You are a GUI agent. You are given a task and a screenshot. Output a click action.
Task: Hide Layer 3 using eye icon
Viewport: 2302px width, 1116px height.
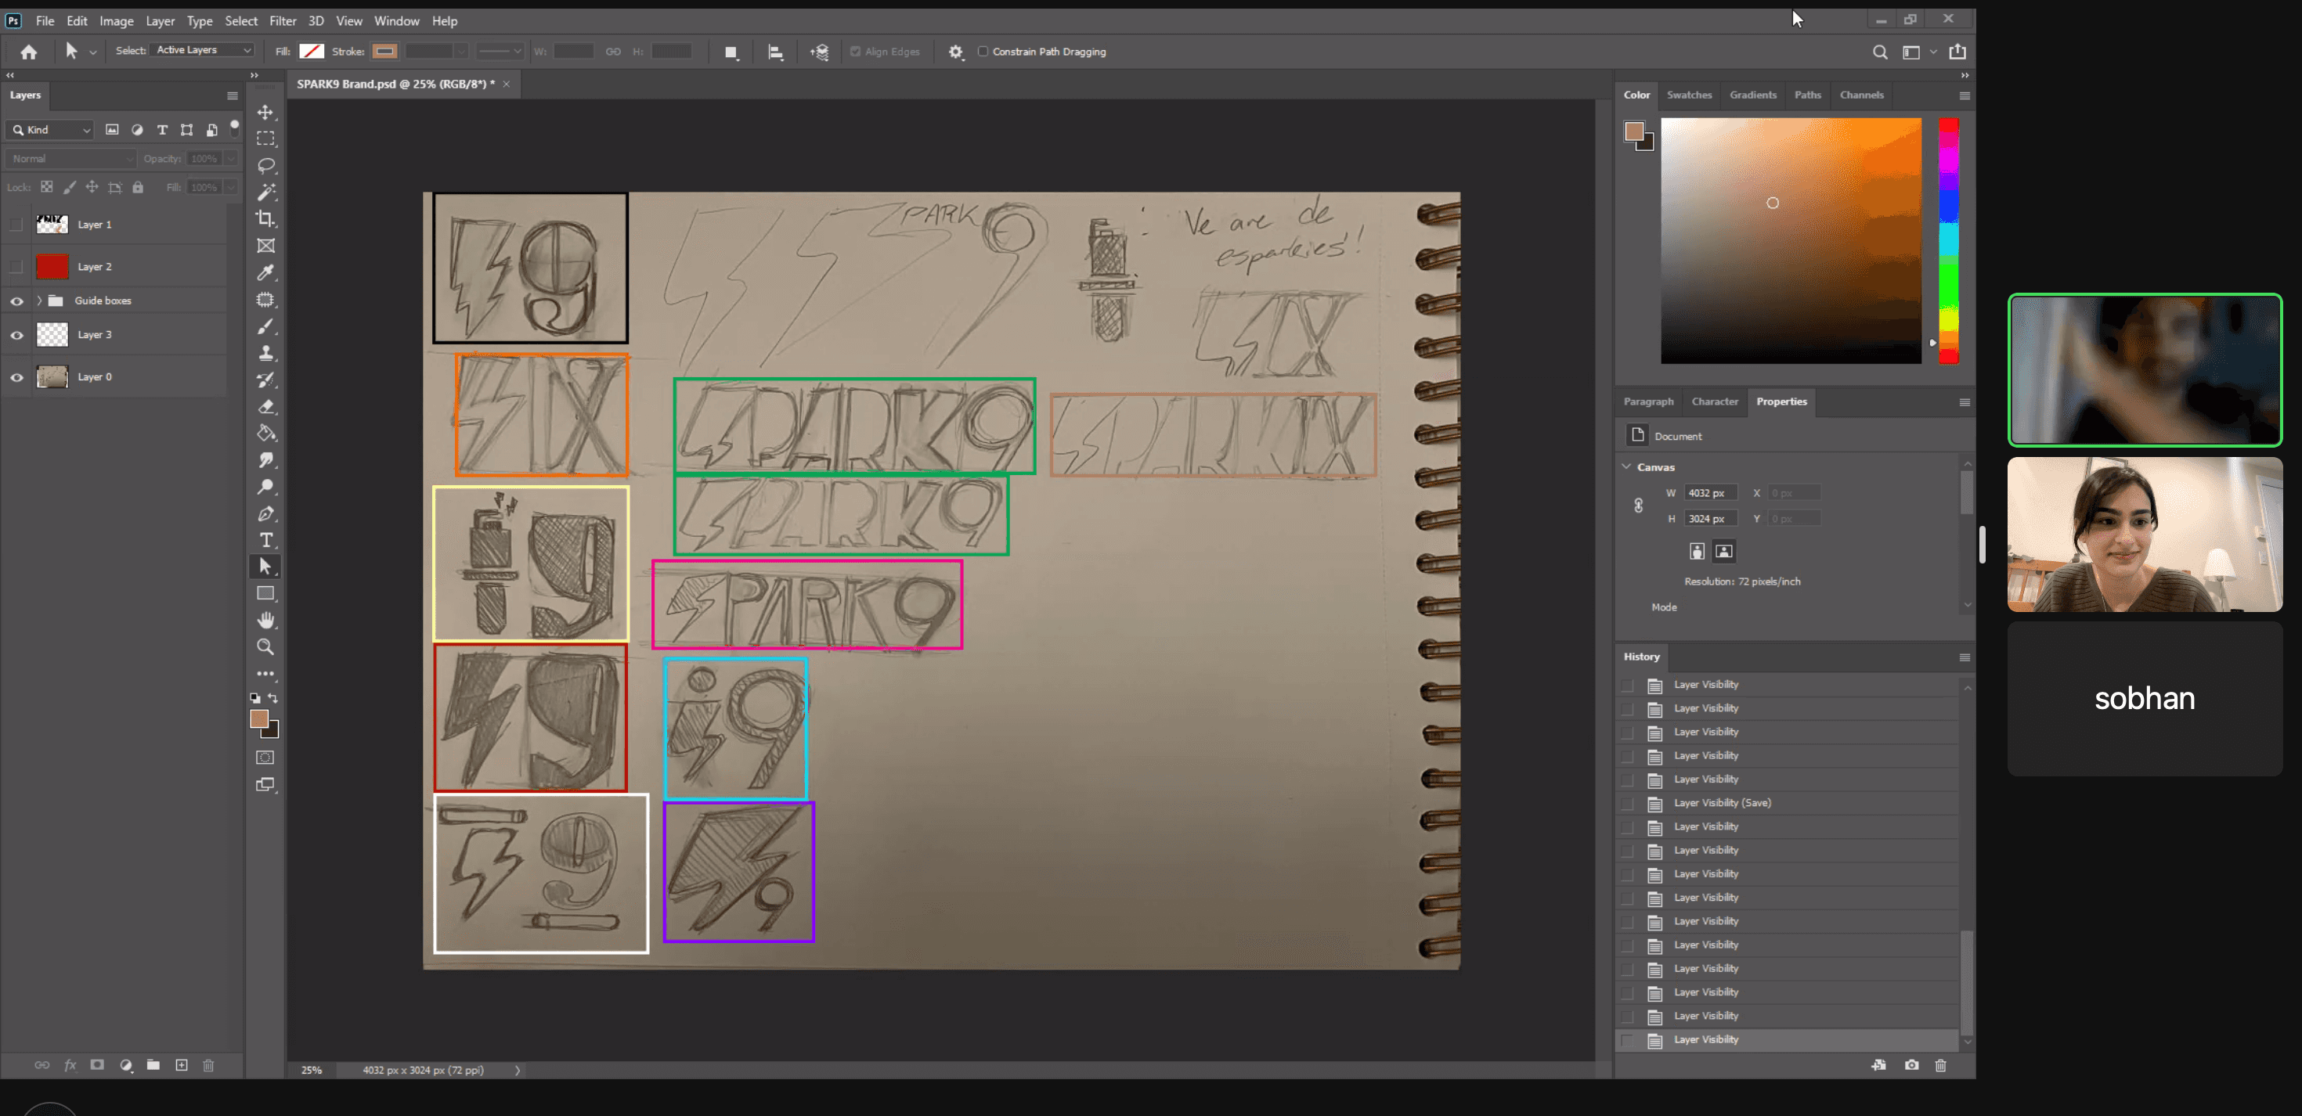tap(16, 335)
